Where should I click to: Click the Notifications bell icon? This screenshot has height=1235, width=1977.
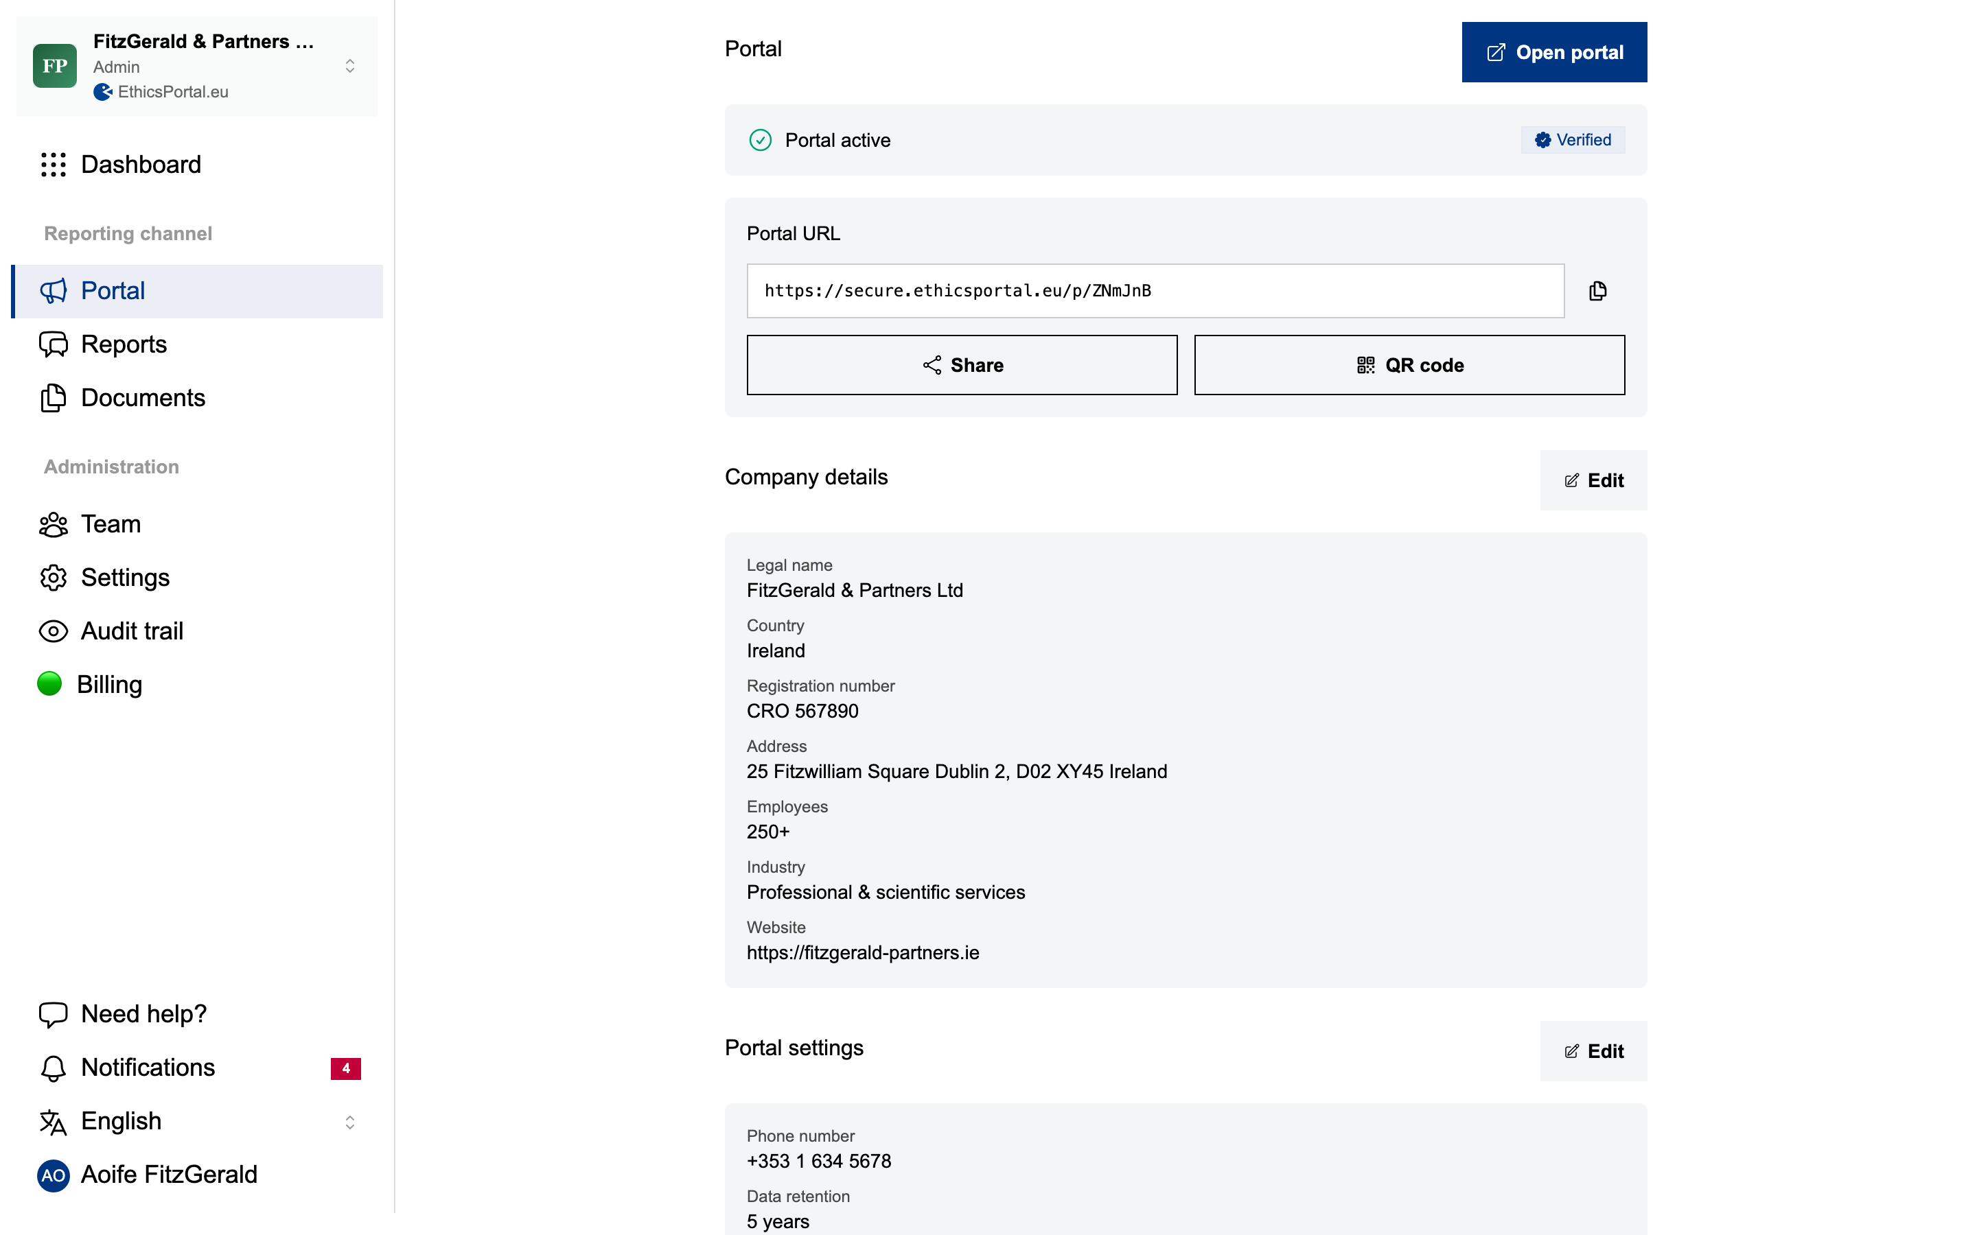click(53, 1068)
